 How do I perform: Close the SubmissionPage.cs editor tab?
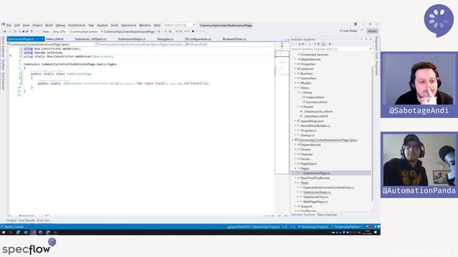42,39
